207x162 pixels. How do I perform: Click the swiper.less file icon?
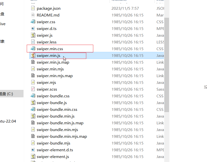[x=33, y=42]
